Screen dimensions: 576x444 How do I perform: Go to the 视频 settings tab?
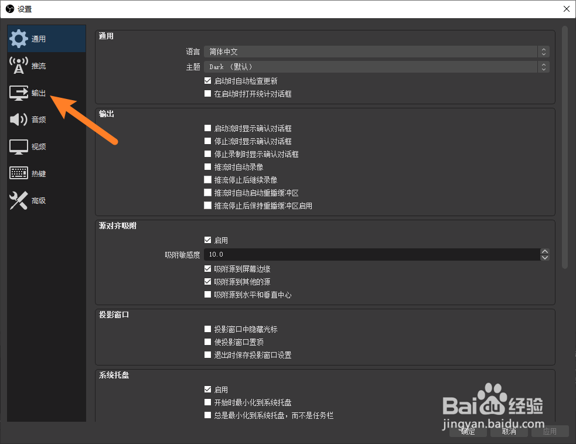[x=47, y=146]
